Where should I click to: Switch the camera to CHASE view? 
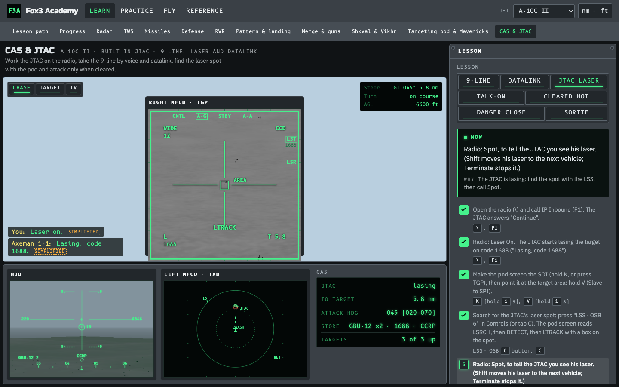click(21, 89)
